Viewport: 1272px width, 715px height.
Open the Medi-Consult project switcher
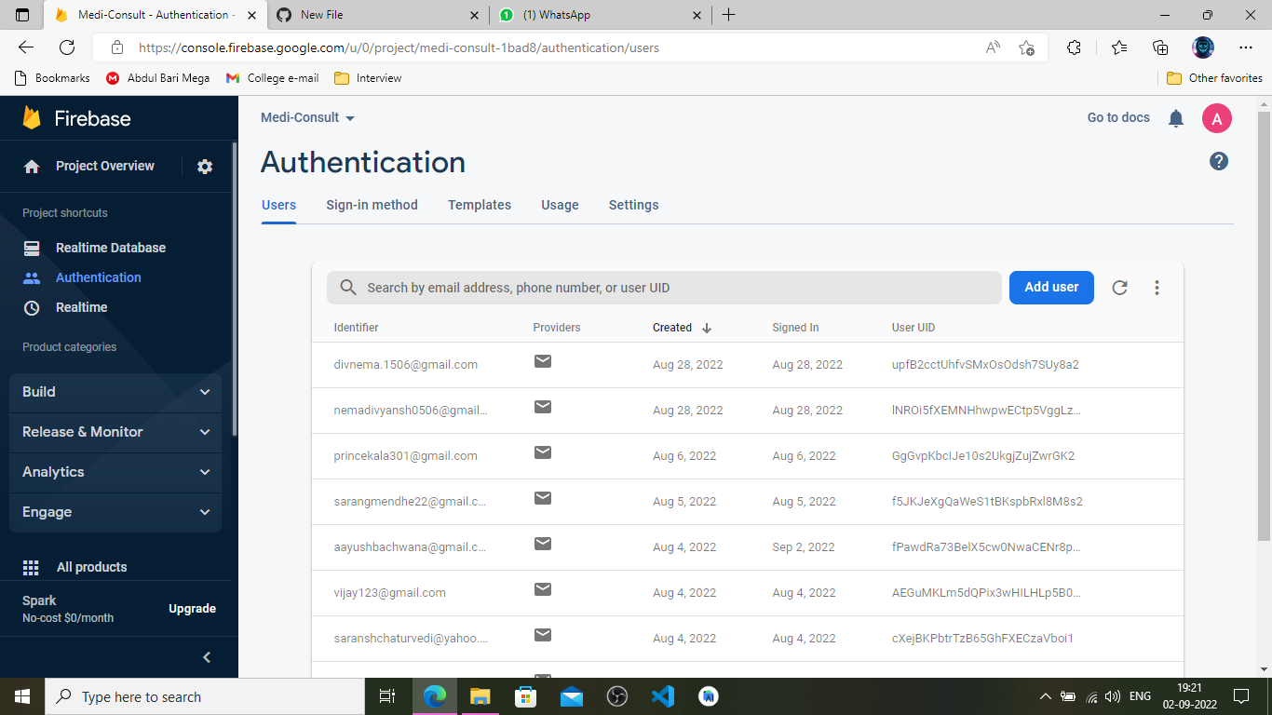click(x=308, y=118)
